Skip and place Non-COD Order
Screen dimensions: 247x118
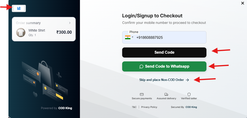point(162,80)
